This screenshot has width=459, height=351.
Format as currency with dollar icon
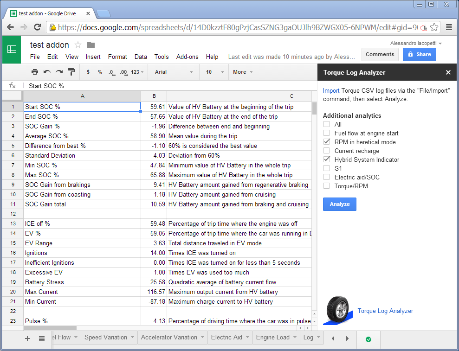pos(88,72)
